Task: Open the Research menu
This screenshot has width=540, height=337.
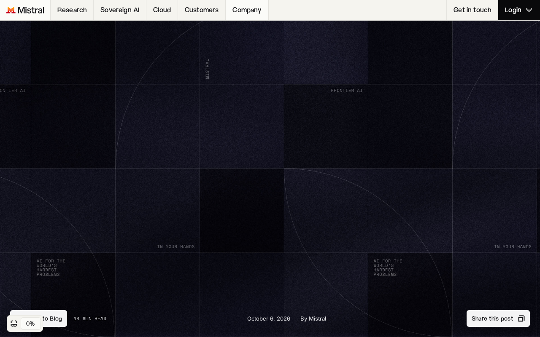Action: tap(72, 10)
